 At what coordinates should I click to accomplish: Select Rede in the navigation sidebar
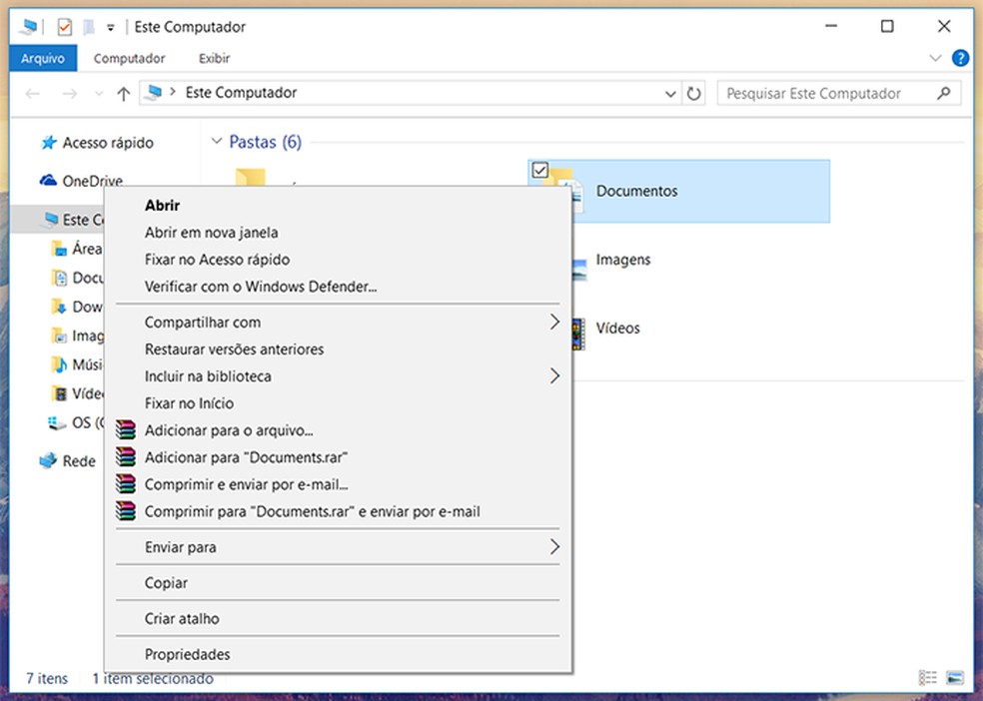coord(79,461)
